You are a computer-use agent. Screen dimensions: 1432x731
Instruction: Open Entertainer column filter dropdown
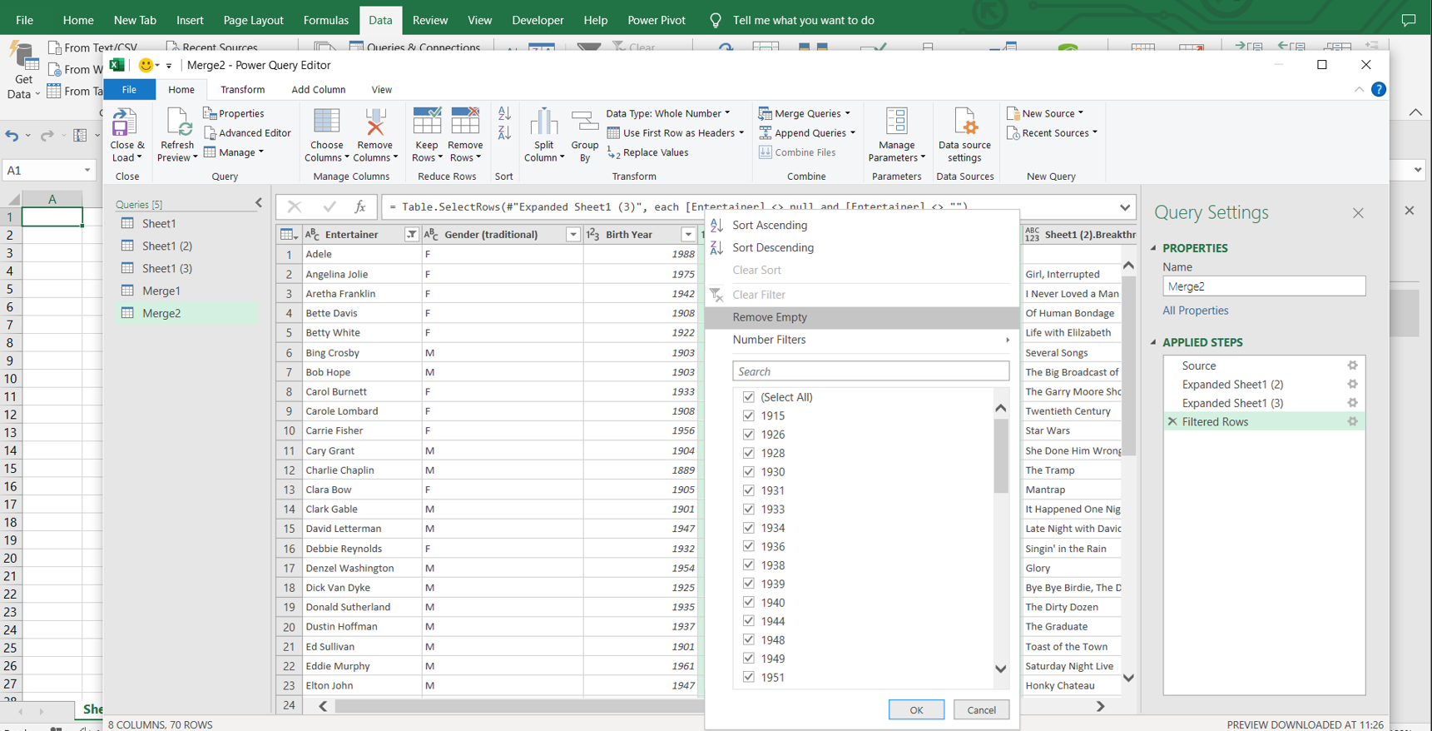tap(411, 235)
